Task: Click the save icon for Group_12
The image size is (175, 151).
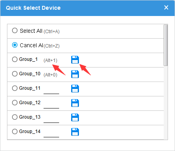Action: click(75, 103)
